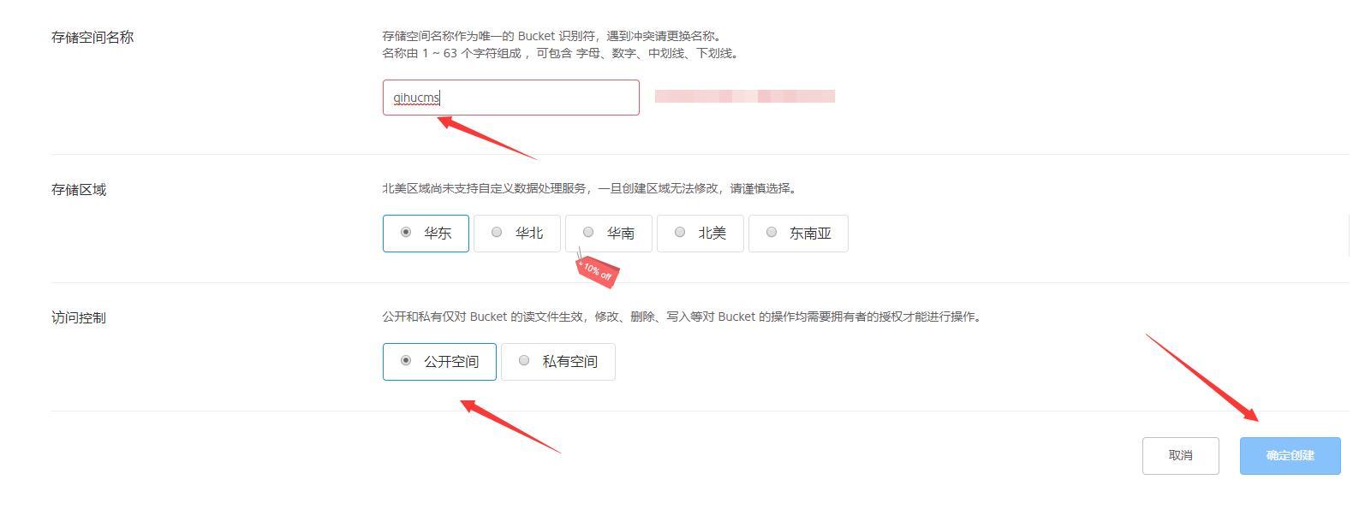This screenshot has height=521, width=1365.
Task: Click the 华东 radio circle
Action: [x=406, y=232]
